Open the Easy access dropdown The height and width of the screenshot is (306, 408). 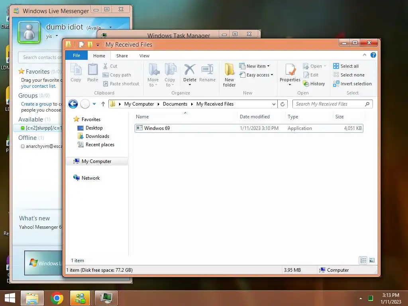[256, 75]
